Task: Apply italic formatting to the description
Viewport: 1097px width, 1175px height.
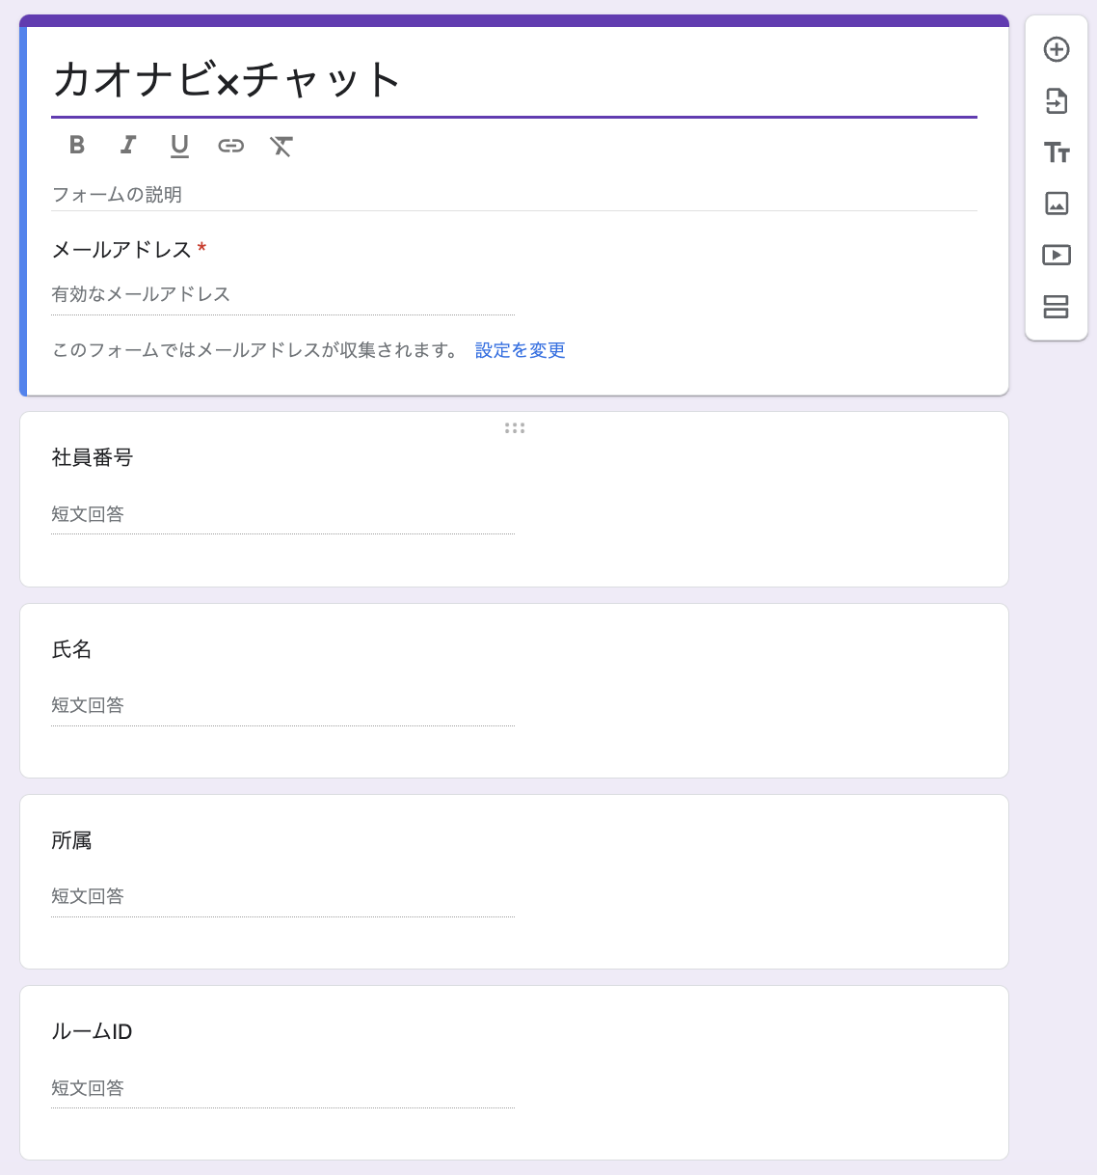Action: (x=128, y=146)
